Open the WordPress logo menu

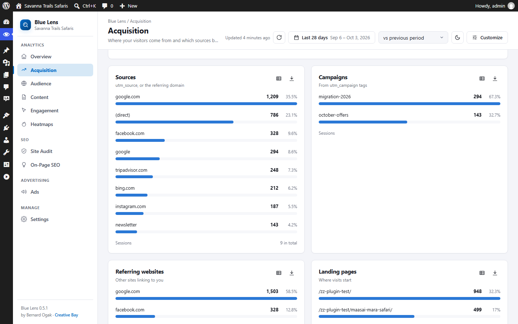pyautogui.click(x=6, y=6)
